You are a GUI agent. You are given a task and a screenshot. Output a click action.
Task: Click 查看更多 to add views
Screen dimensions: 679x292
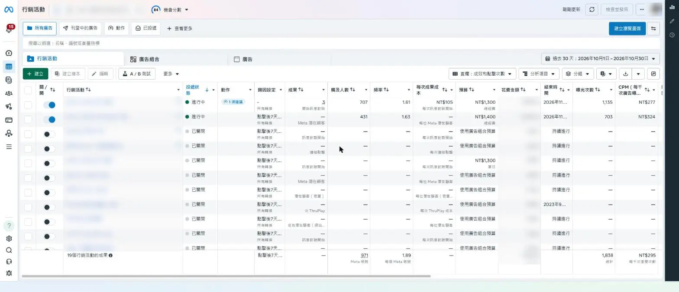(x=180, y=29)
